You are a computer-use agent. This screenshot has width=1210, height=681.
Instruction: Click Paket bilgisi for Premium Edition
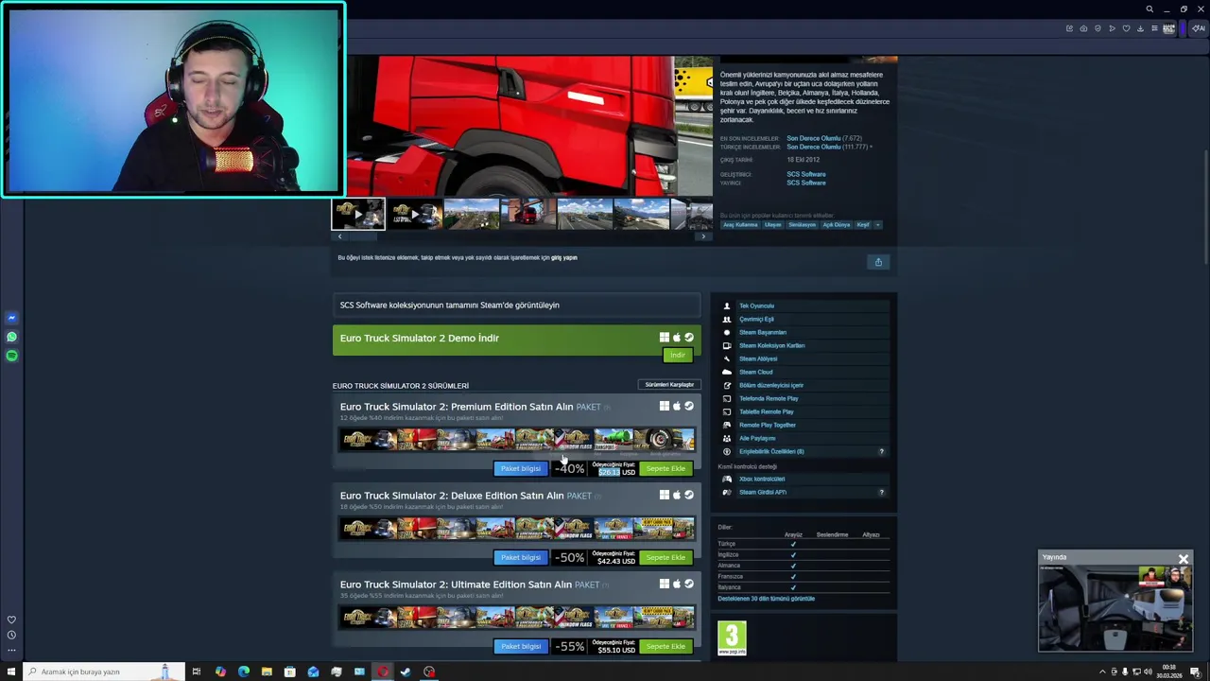pyautogui.click(x=521, y=468)
